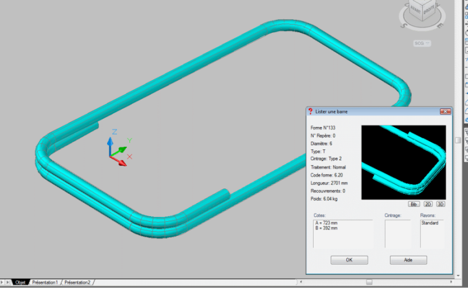
Task: Open the SCG coordinate system dropdown
Action: coord(422,43)
